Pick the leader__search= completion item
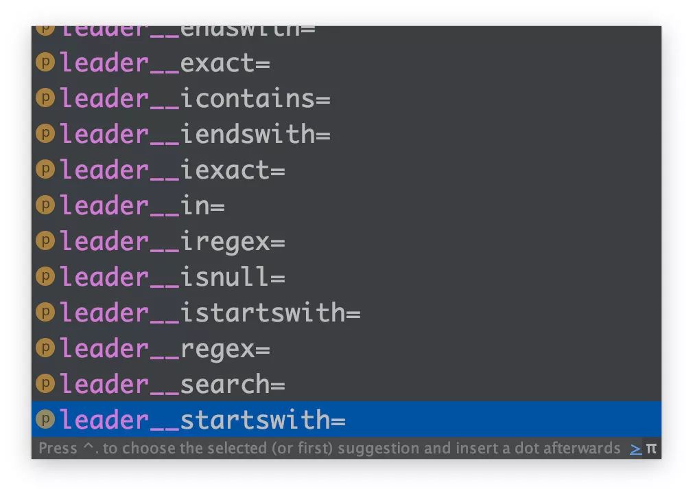Screen dimensions: 693x496 [172, 385]
